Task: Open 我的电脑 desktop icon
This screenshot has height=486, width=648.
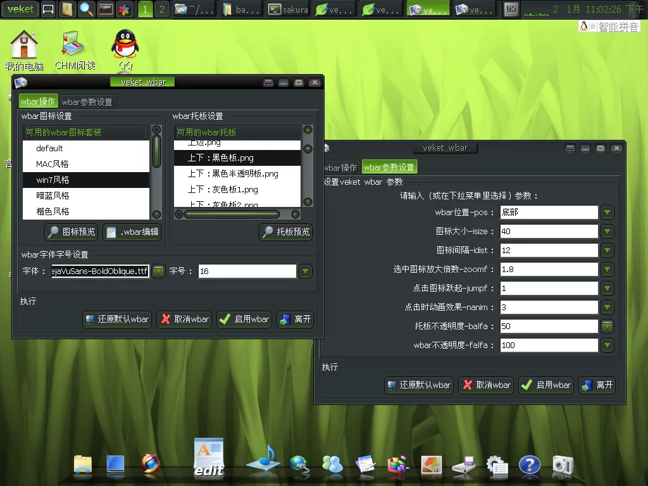Action: point(24,46)
